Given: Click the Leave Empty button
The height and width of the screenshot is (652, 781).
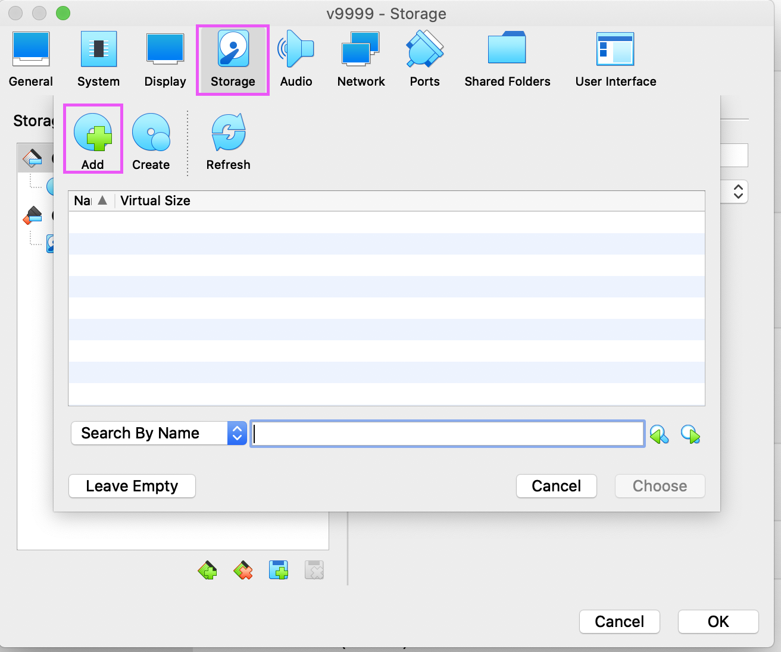Looking at the screenshot, I should click(x=132, y=486).
